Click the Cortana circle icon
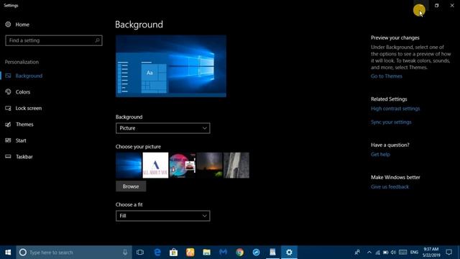460x259 pixels. pyautogui.click(x=23, y=253)
